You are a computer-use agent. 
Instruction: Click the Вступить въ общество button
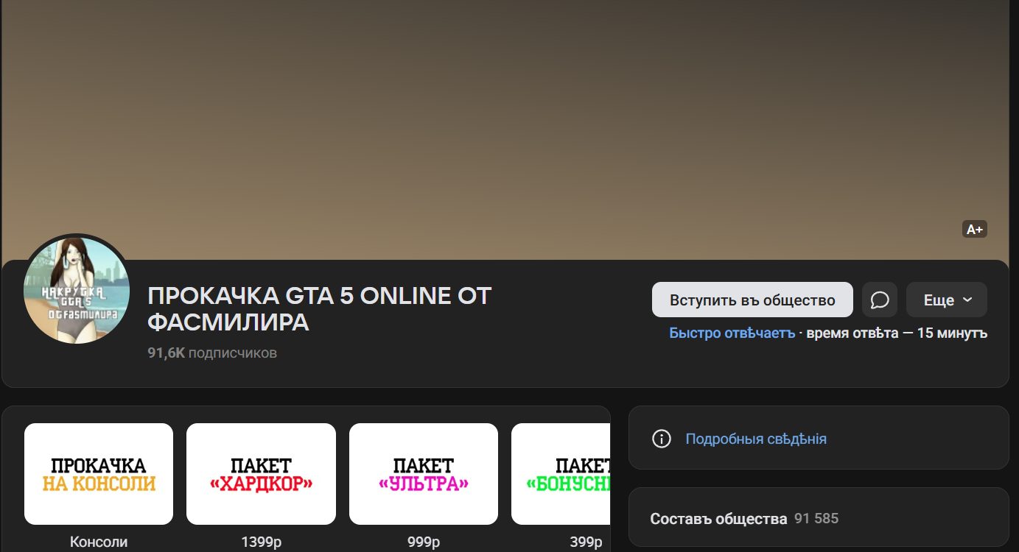click(x=752, y=300)
